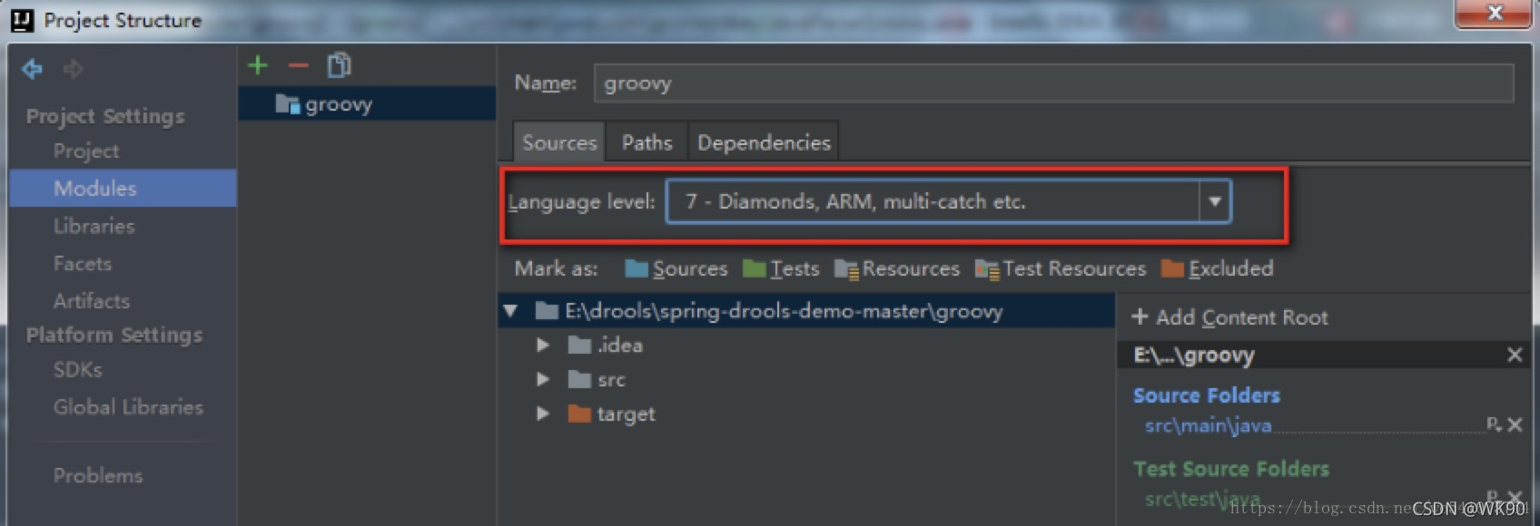Close the Project Structure dialog
The width and height of the screenshot is (1540, 526).
coord(1494,14)
